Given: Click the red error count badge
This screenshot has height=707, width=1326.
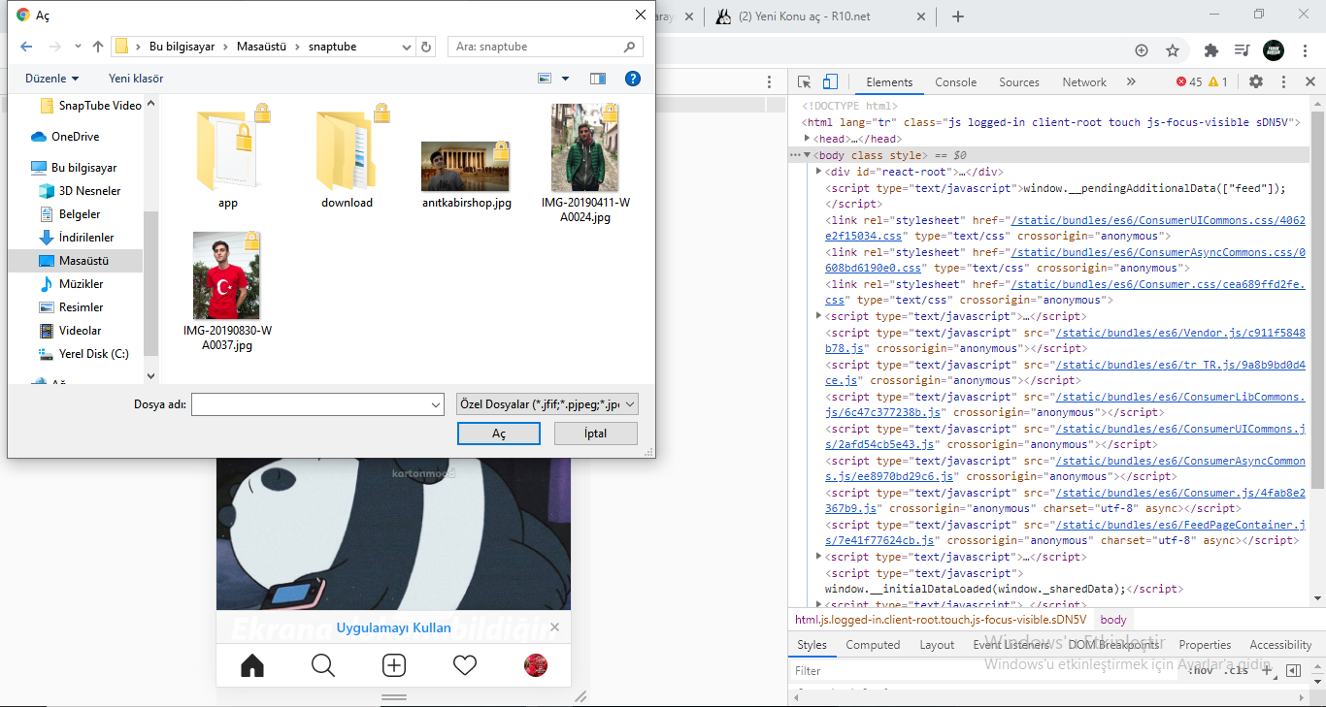Looking at the screenshot, I should coord(1189,82).
